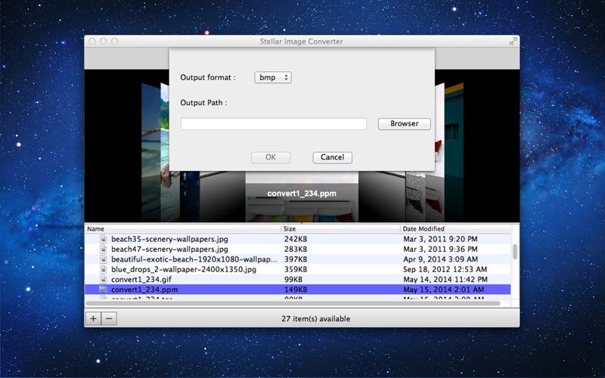Viewport: 605px width, 378px height.
Task: Click the window close button
Action: pyautogui.click(x=92, y=42)
